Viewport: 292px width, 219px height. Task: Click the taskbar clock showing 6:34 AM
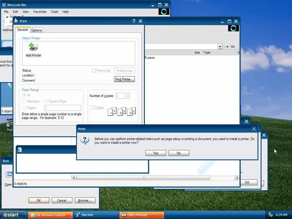(281, 215)
